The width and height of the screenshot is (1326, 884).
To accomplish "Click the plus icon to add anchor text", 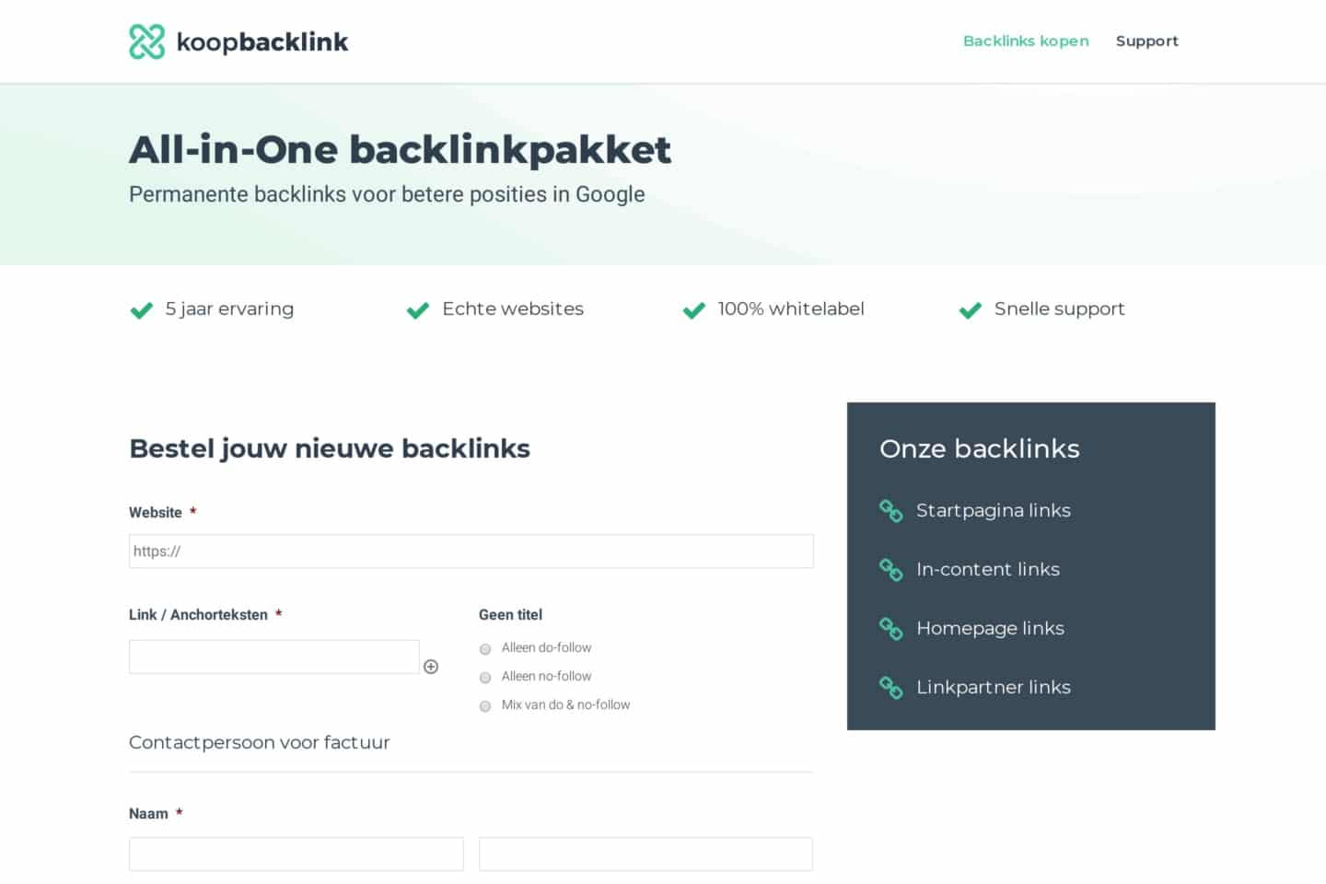I will click(x=431, y=667).
